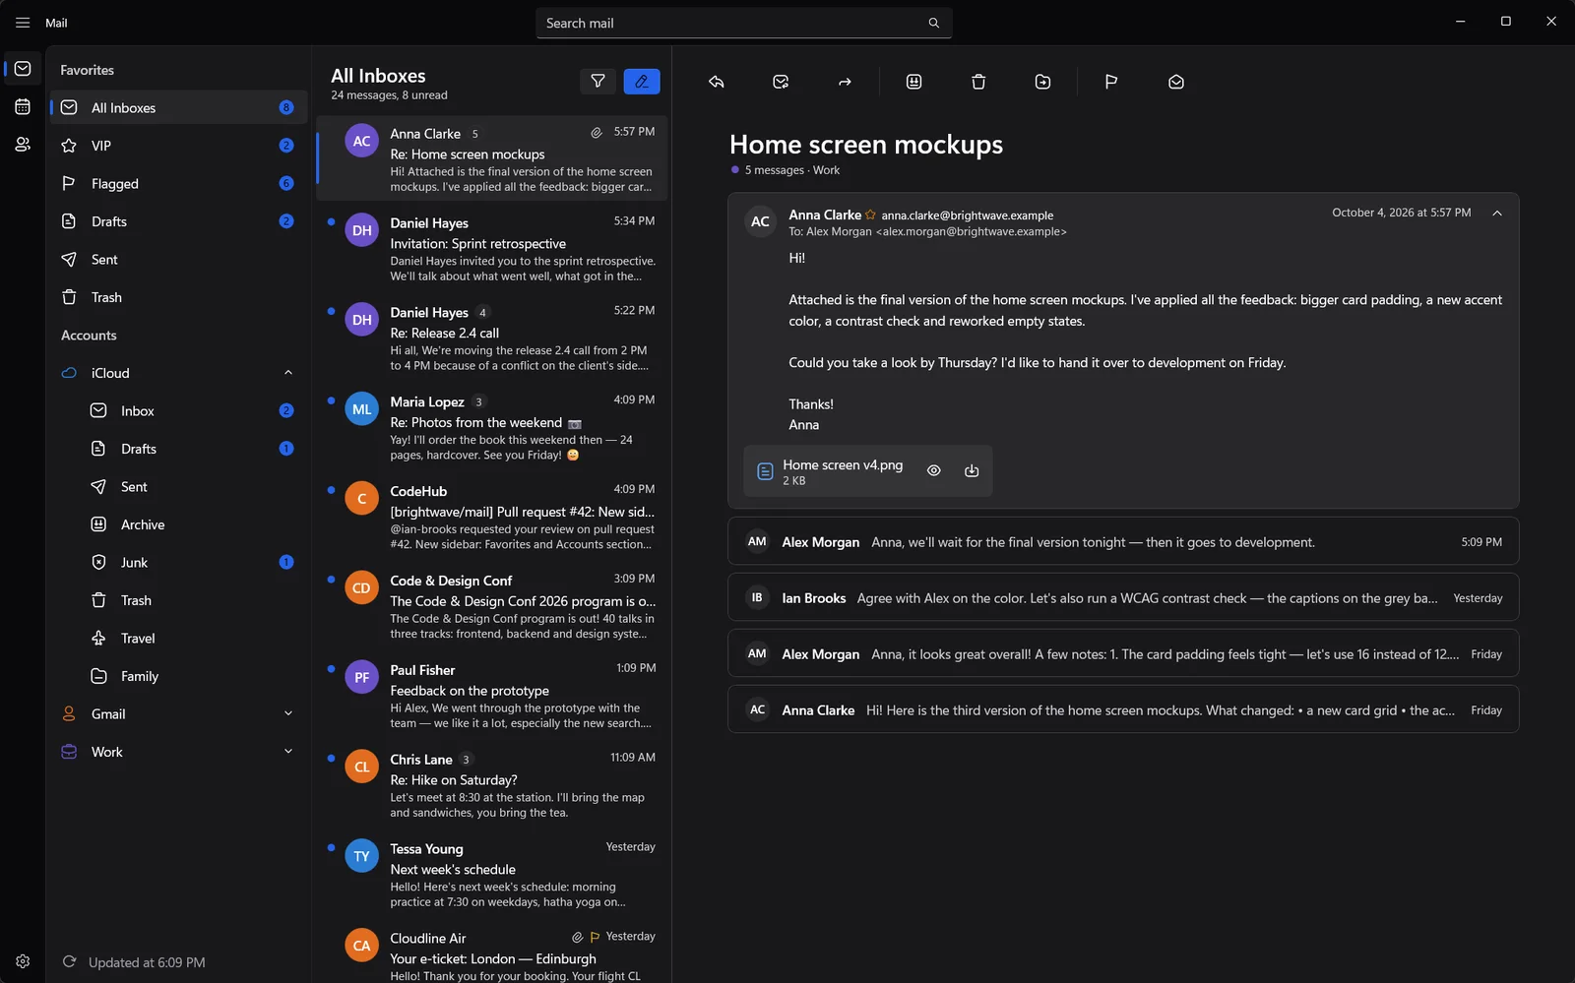Preview Home screen v4.png with eye icon
The image size is (1575, 983).
tap(934, 470)
